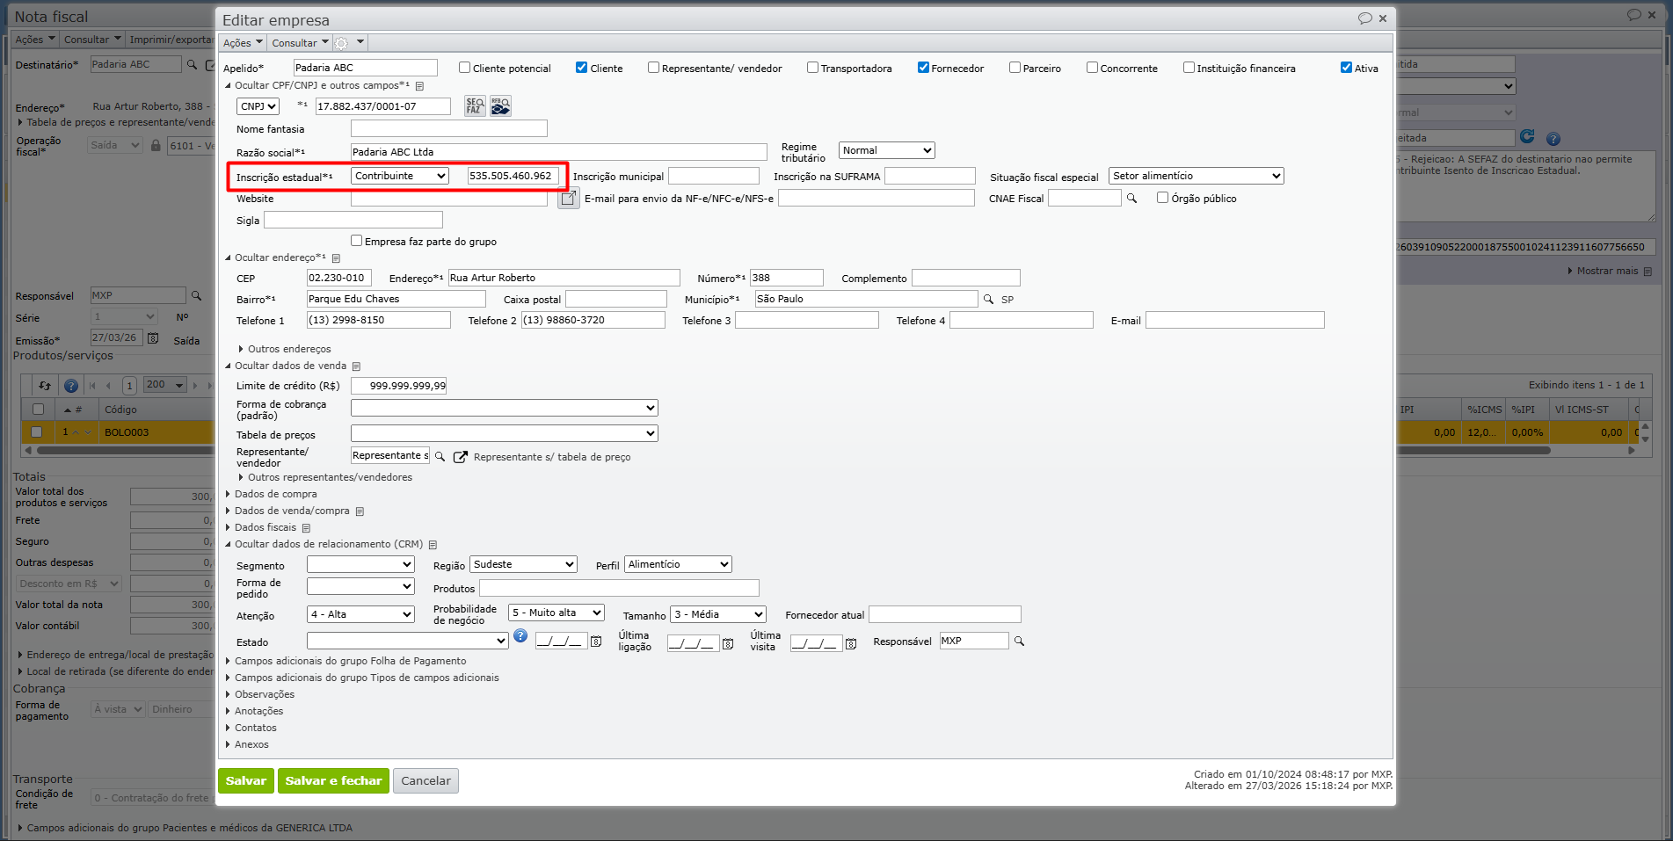This screenshot has width=1673, height=841.
Task: Click the Município search magnifier
Action: (988, 300)
